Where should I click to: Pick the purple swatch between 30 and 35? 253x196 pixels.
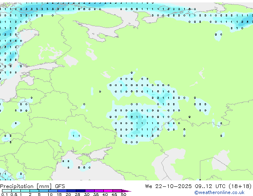(x=90, y=191)
